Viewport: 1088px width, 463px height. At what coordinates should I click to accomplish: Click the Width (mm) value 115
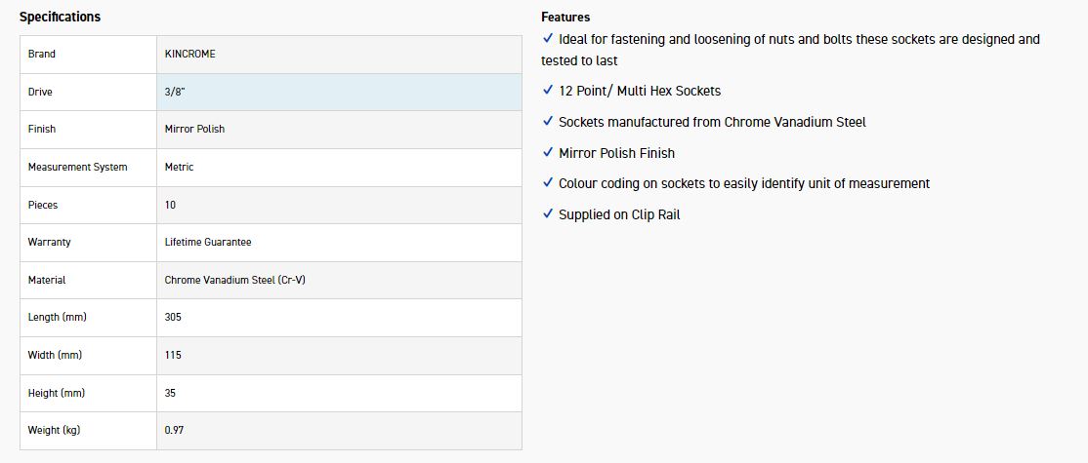pos(173,355)
